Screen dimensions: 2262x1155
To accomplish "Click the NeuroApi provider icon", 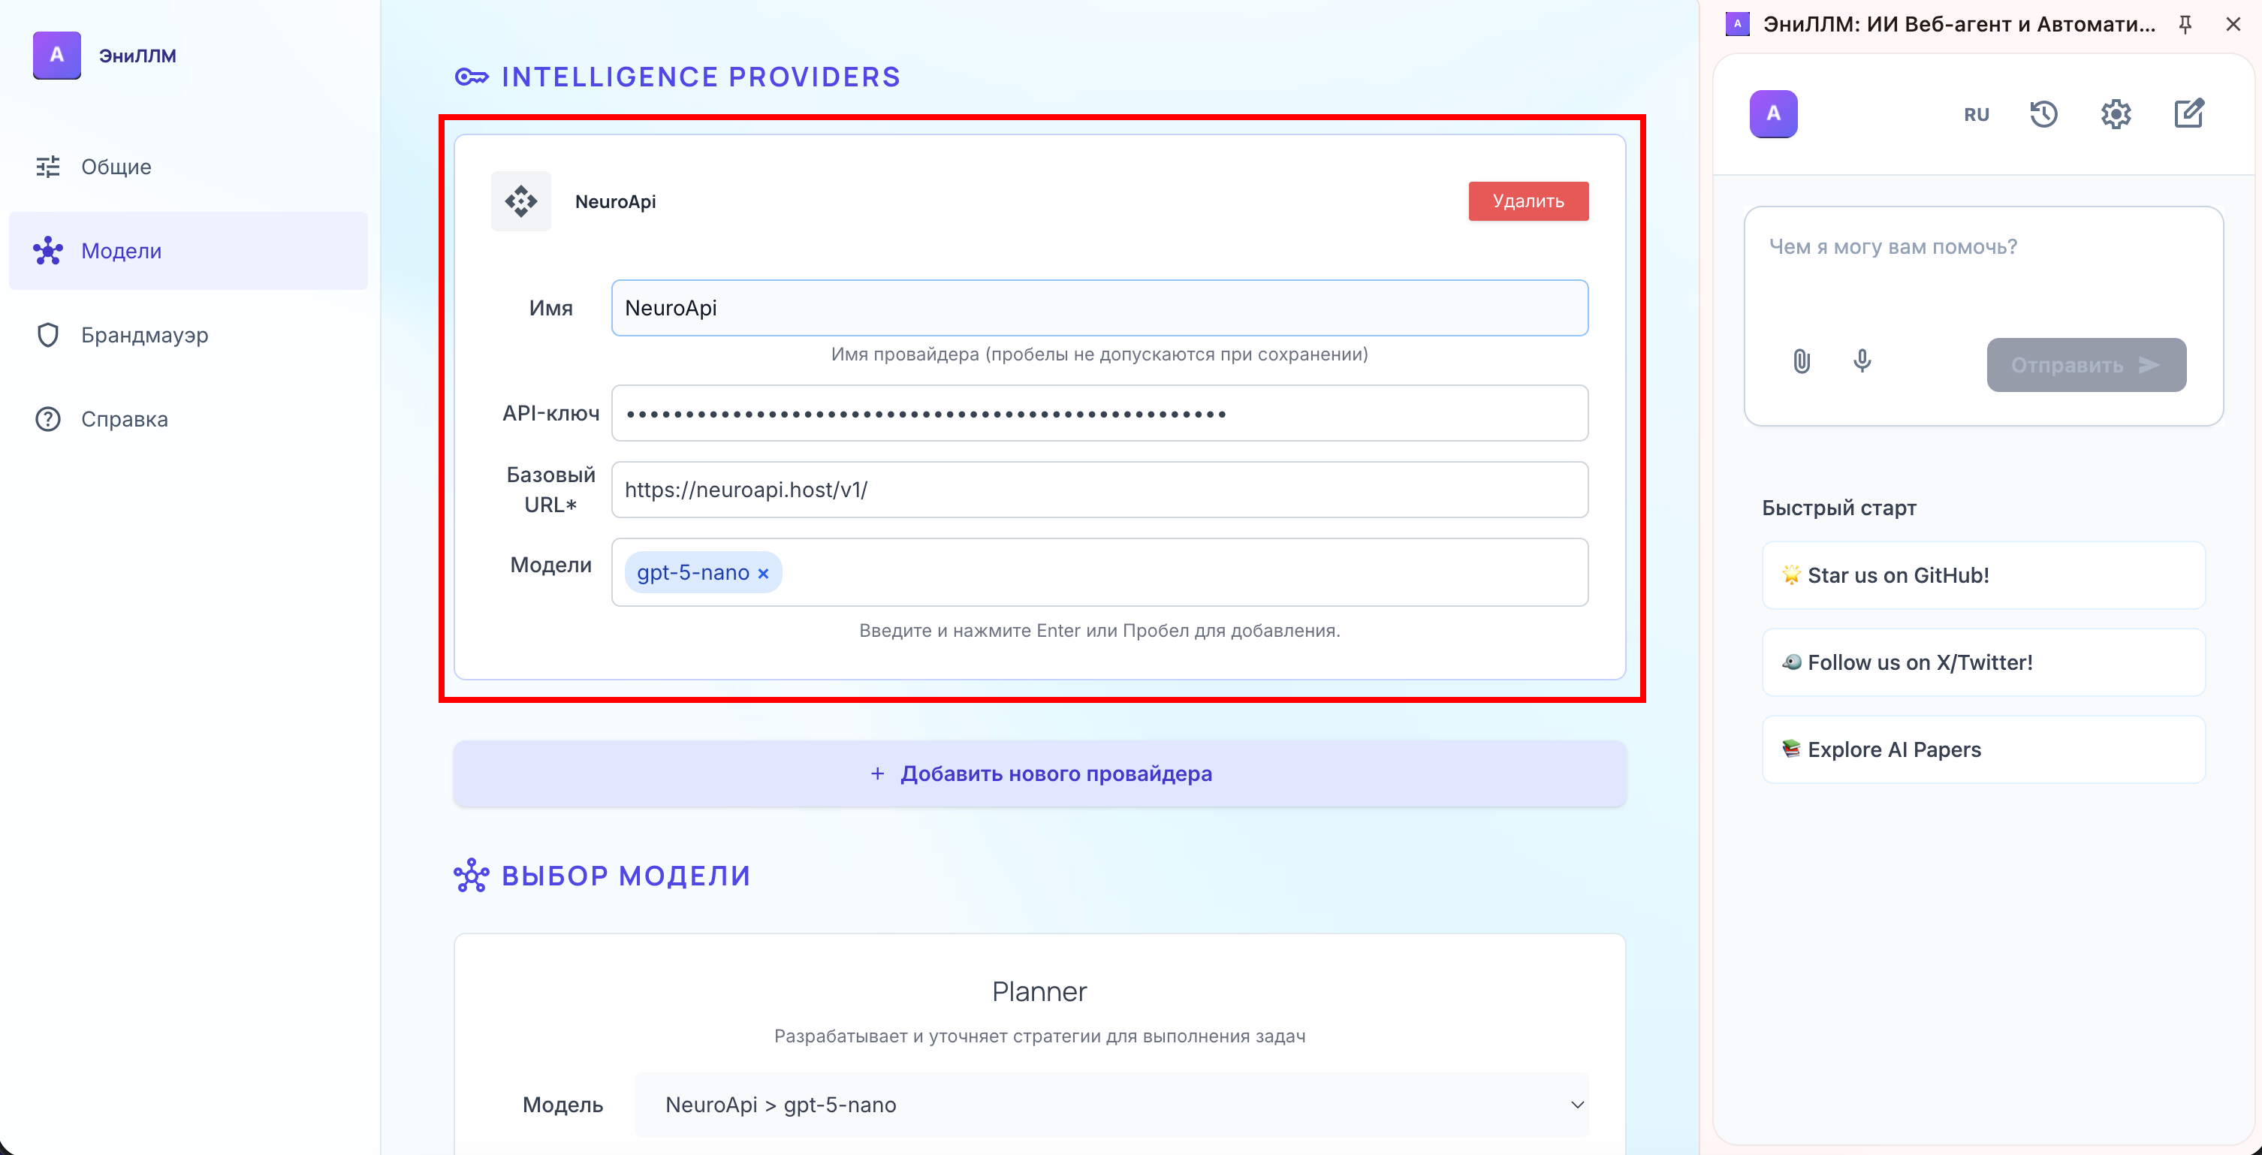I will (x=520, y=201).
